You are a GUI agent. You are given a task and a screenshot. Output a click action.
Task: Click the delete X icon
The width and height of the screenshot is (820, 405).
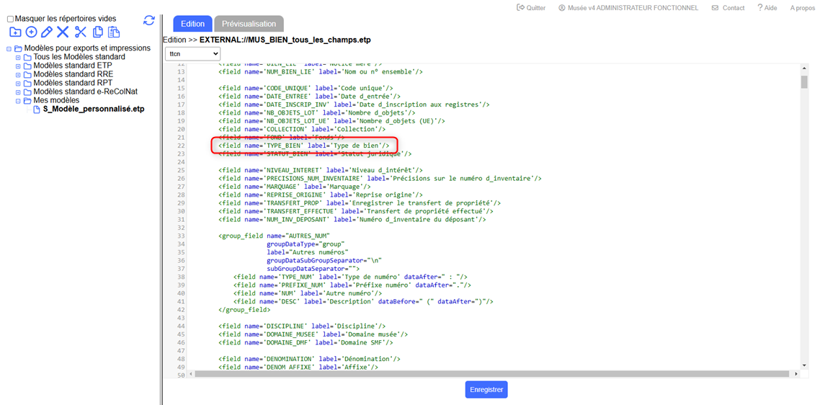(63, 32)
